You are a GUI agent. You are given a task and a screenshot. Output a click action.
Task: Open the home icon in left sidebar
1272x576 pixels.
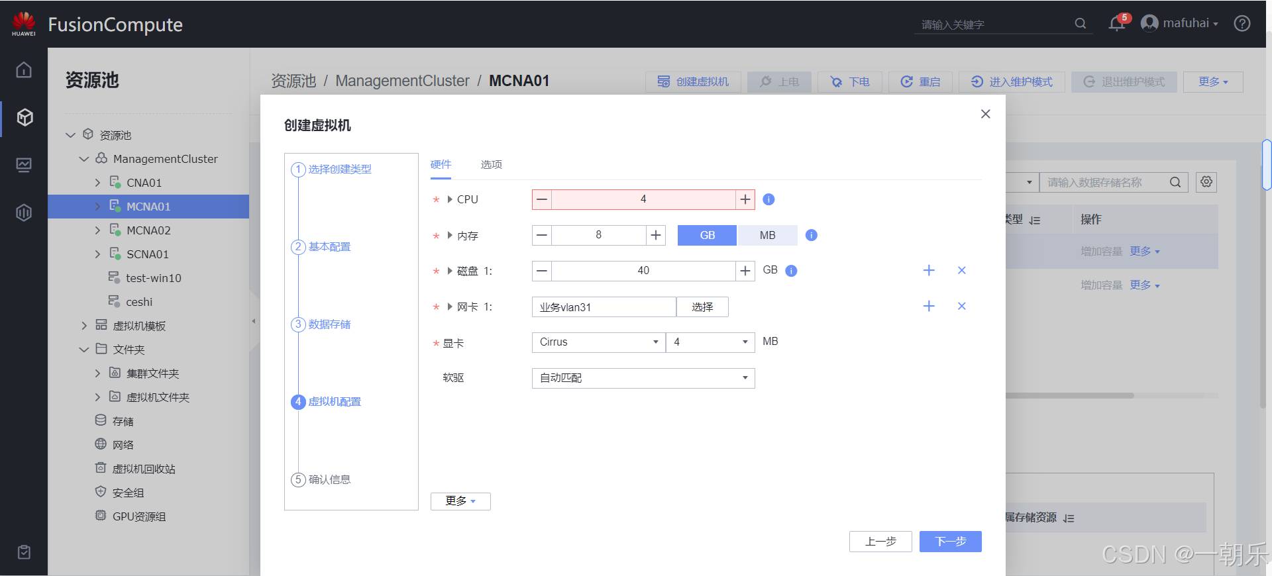[x=24, y=70]
